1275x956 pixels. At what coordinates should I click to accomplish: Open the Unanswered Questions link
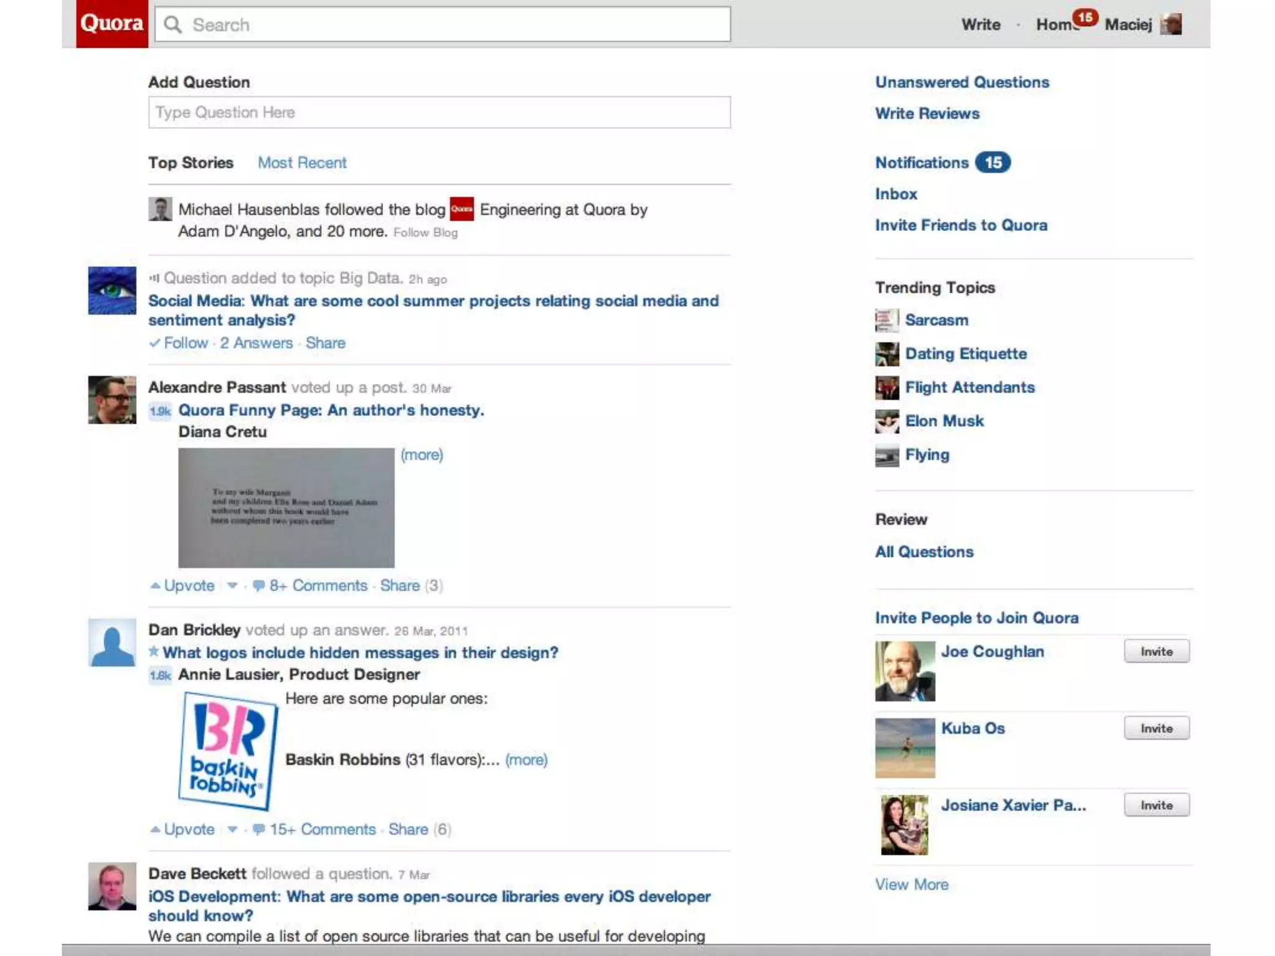point(962,82)
